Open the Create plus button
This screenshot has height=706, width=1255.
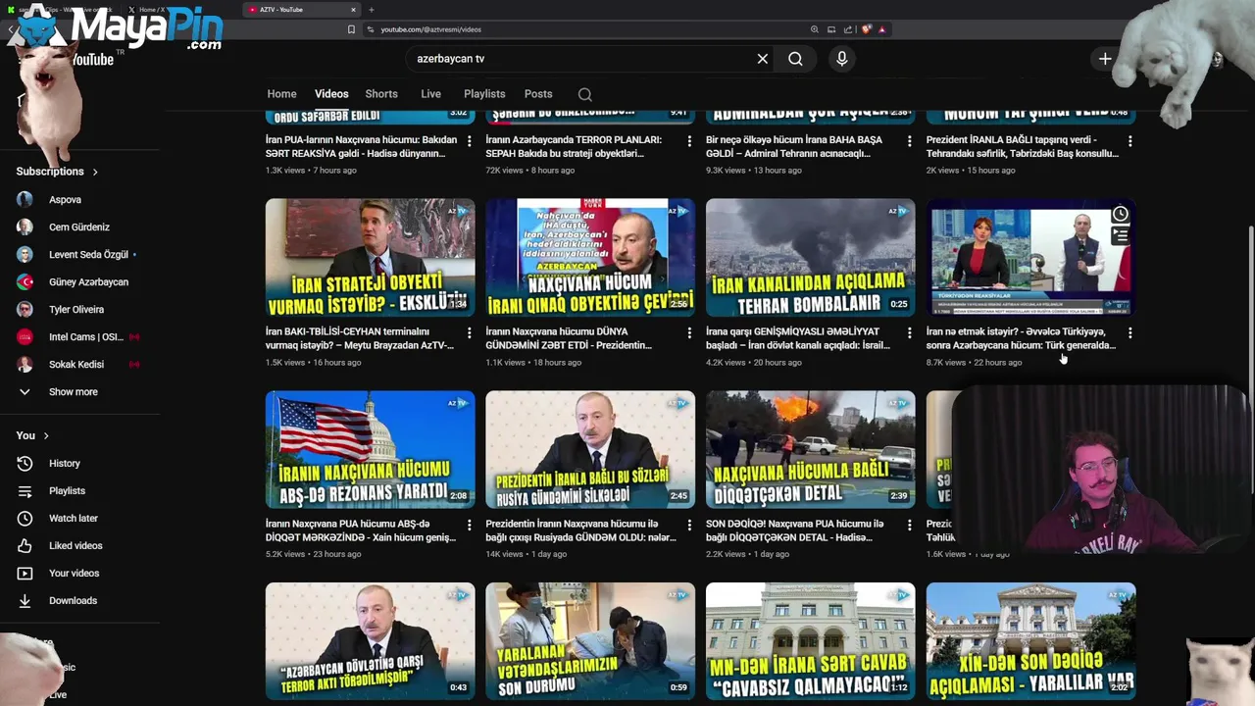pyautogui.click(x=1105, y=59)
